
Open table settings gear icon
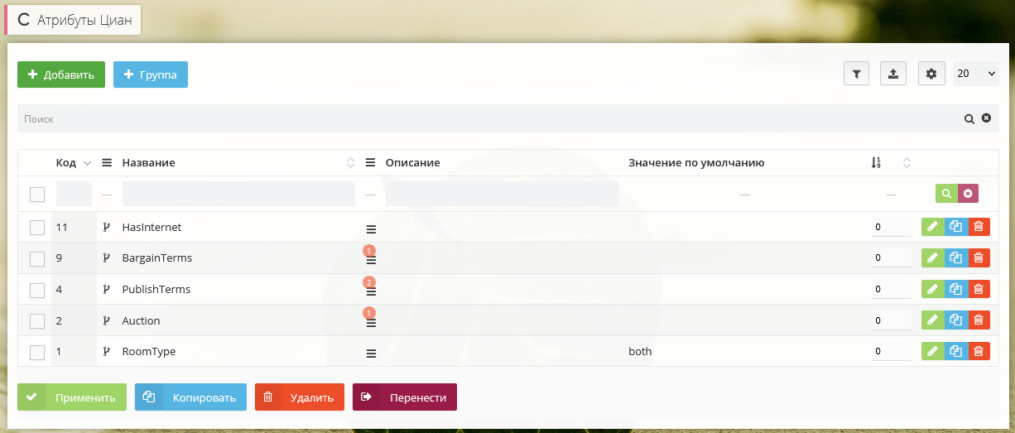931,75
